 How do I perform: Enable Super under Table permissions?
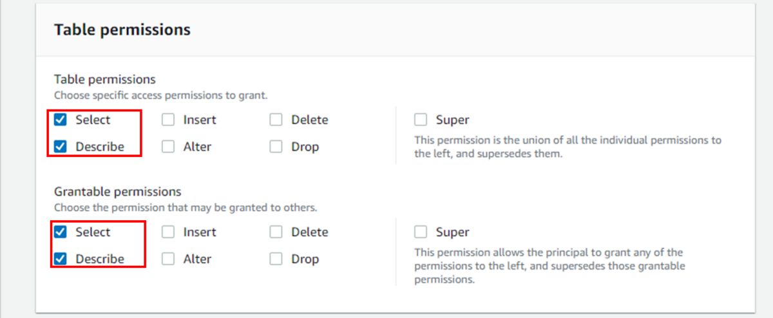421,120
